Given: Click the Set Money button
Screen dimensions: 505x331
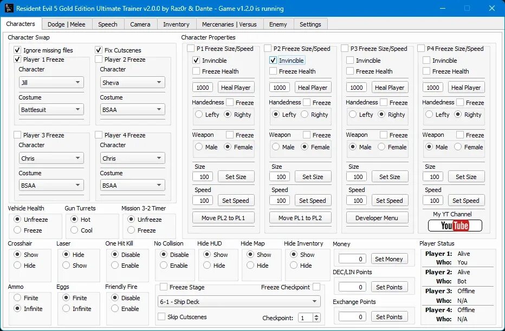Looking at the screenshot, I should coord(389,259).
